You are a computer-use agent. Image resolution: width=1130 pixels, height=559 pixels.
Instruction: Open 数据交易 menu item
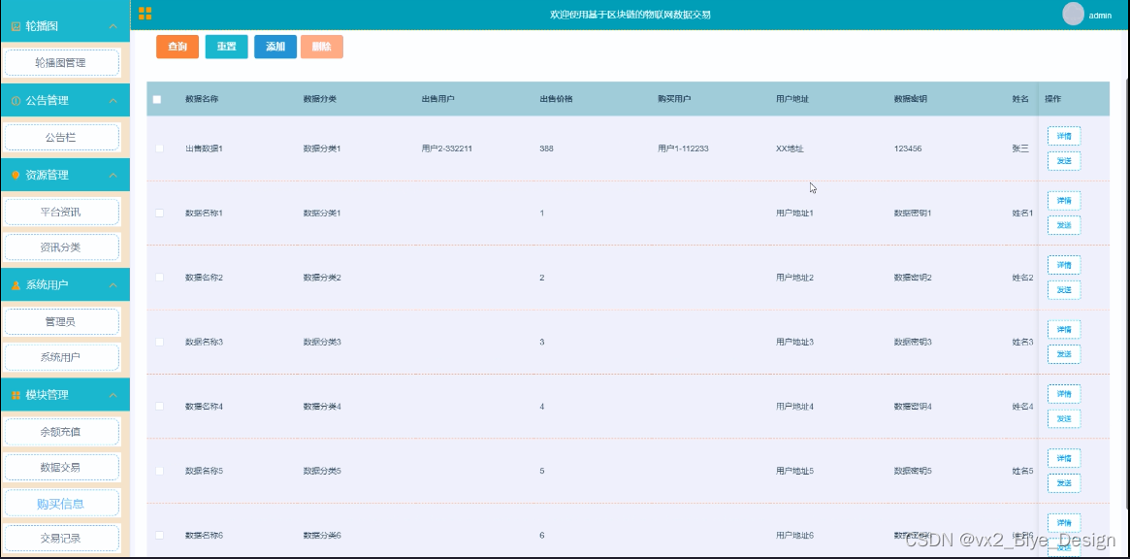click(61, 468)
